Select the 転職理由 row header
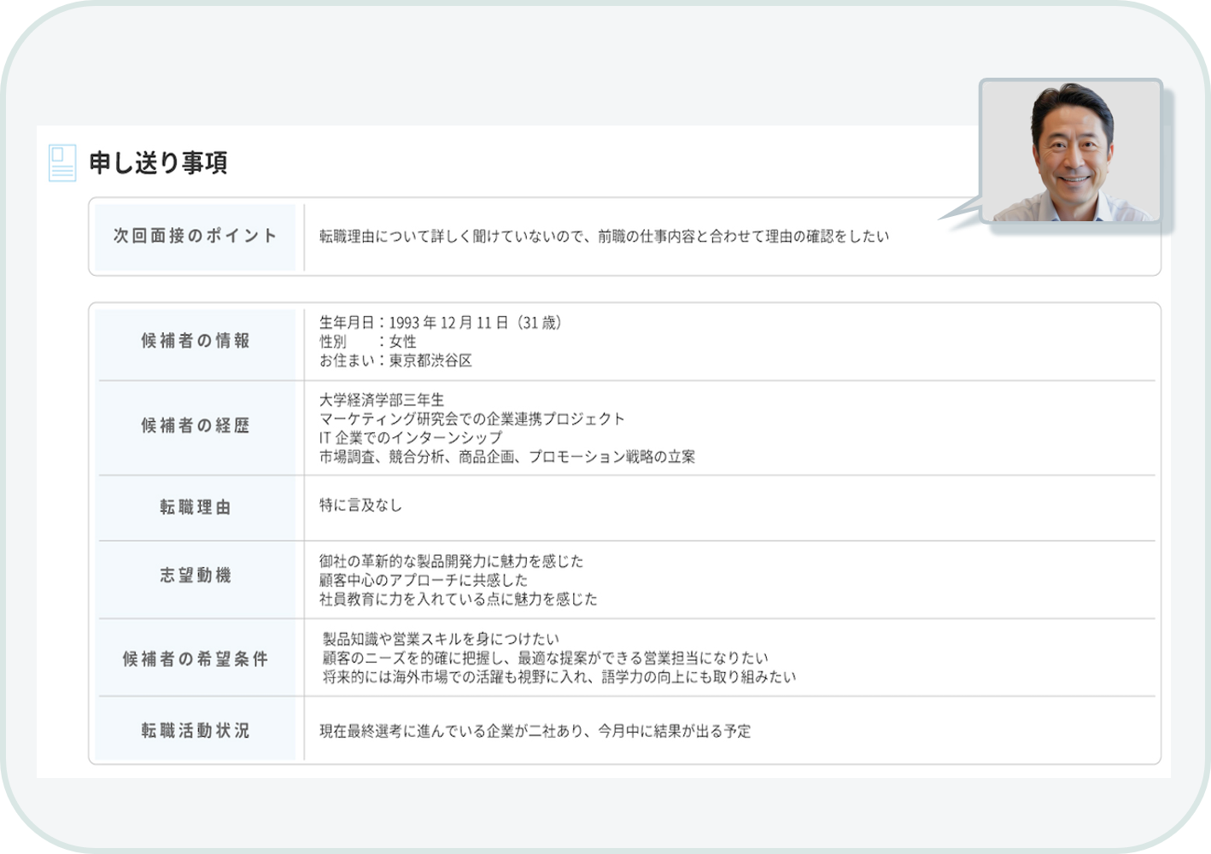Screen dimensions: 1211x854 (x=196, y=507)
